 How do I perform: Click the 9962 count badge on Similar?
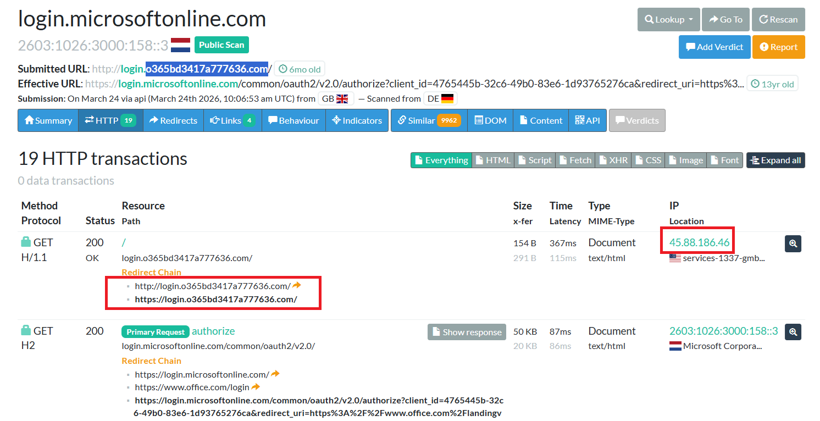pyautogui.click(x=449, y=120)
